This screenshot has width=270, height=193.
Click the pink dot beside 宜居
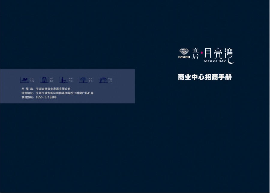(x=202, y=53)
